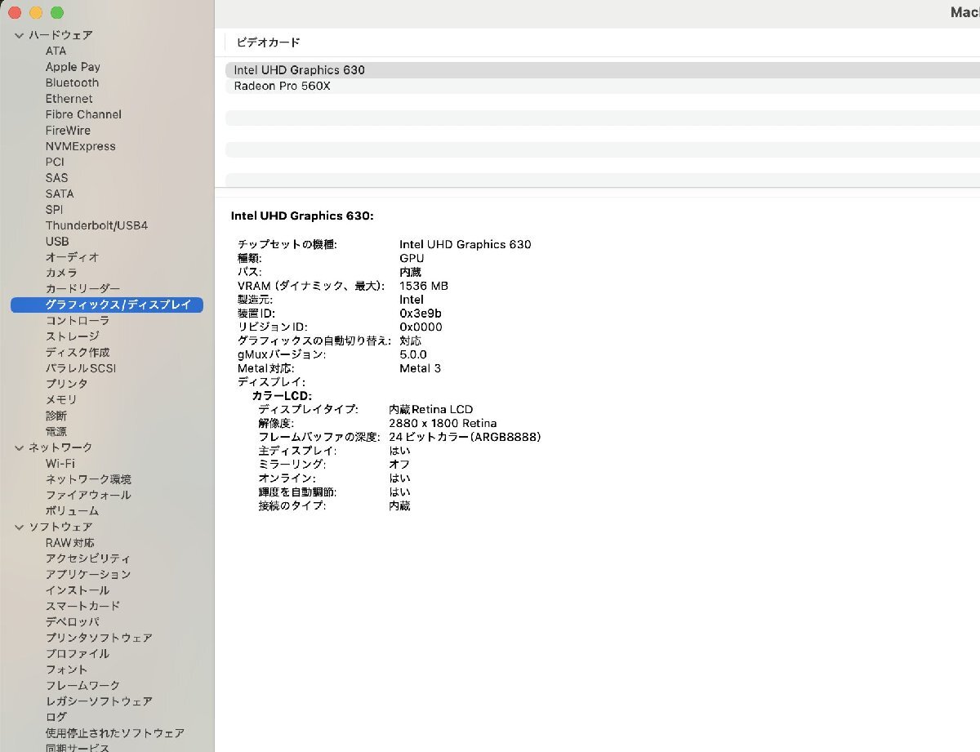
Task: Select パラレルSCSI item
Action: (81, 368)
